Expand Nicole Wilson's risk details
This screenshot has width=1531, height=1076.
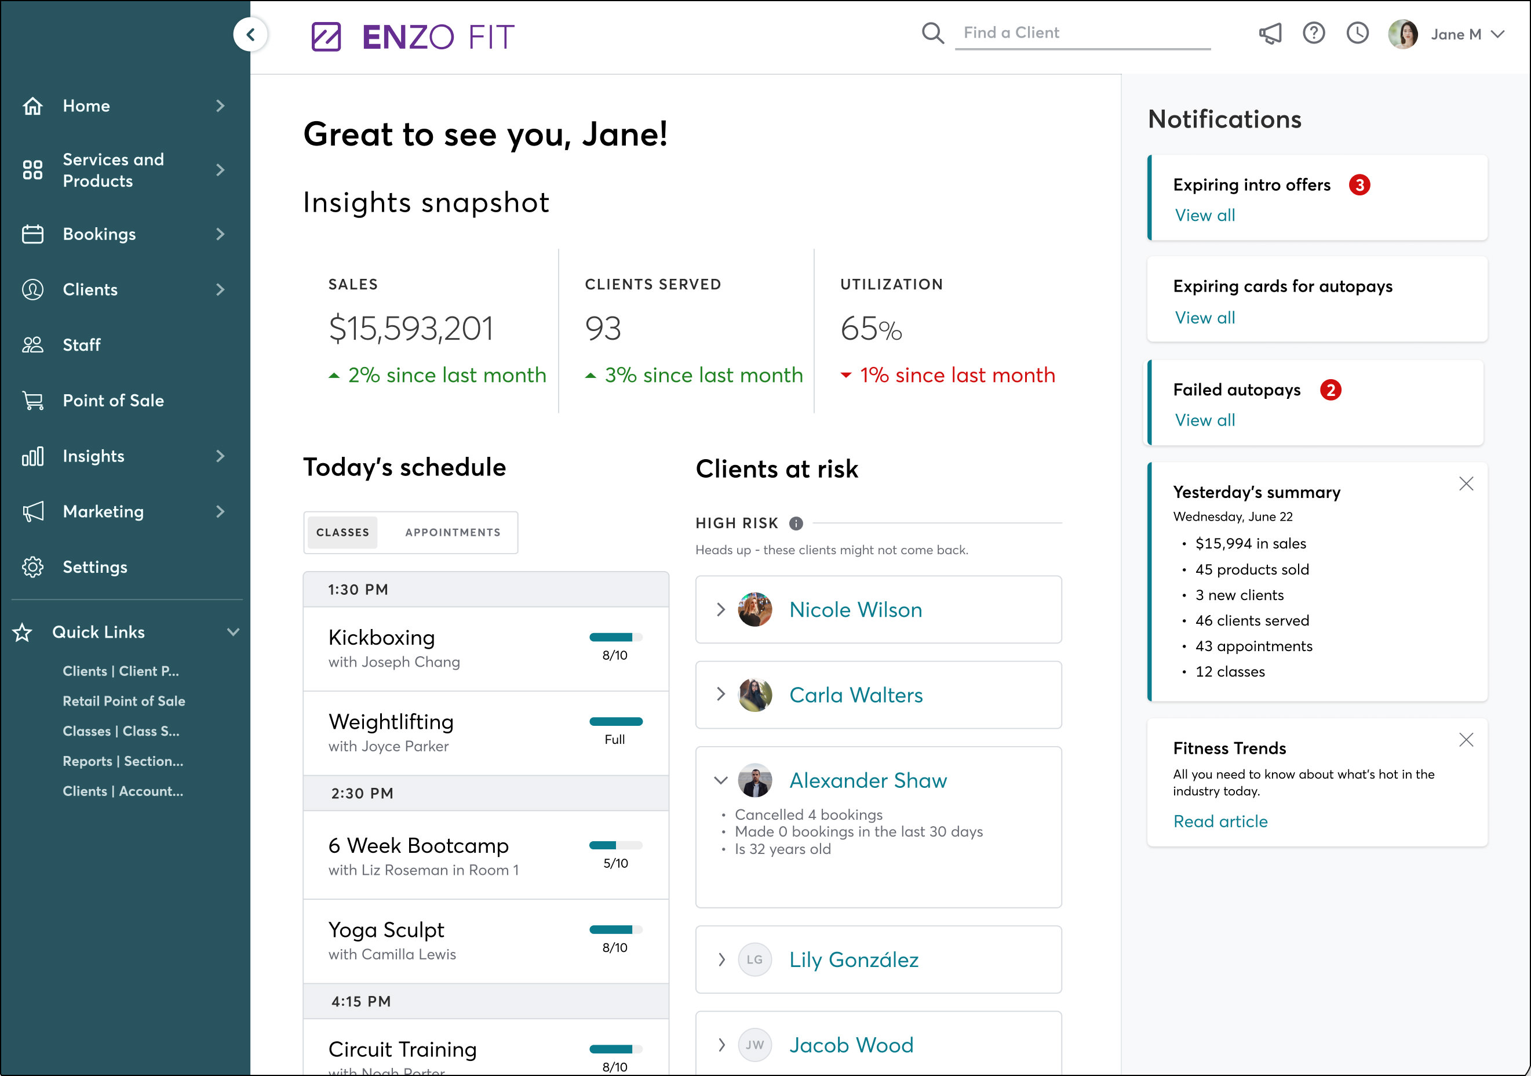coord(721,610)
